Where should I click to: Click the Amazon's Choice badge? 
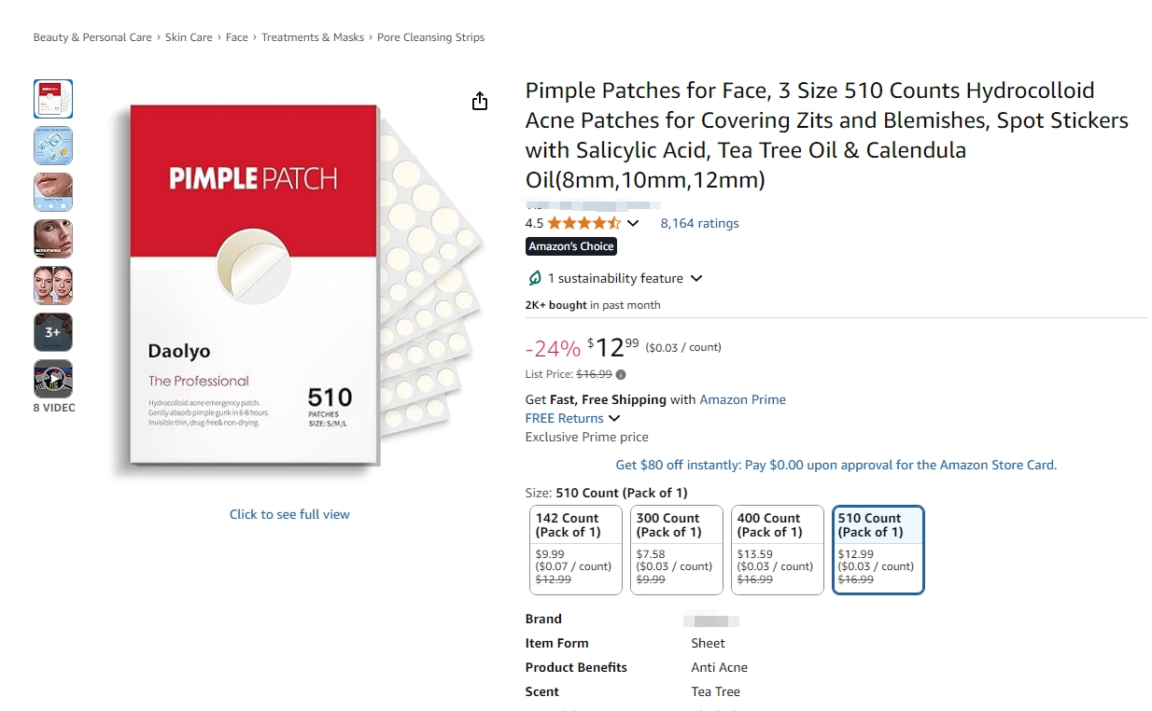pos(571,246)
